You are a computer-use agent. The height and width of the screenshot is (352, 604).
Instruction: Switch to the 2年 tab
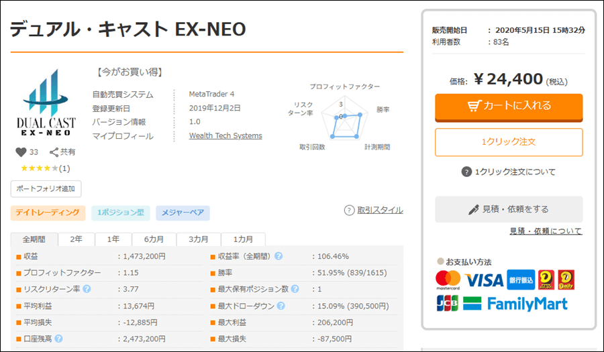tap(77, 239)
